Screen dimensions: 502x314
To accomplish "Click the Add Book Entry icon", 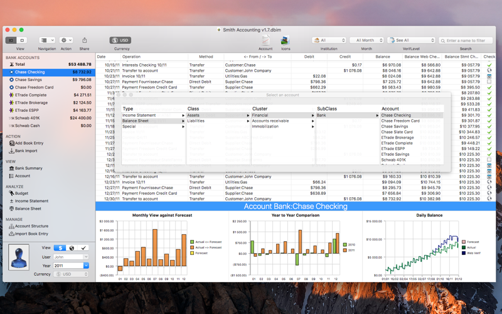I will (x=11, y=143).
